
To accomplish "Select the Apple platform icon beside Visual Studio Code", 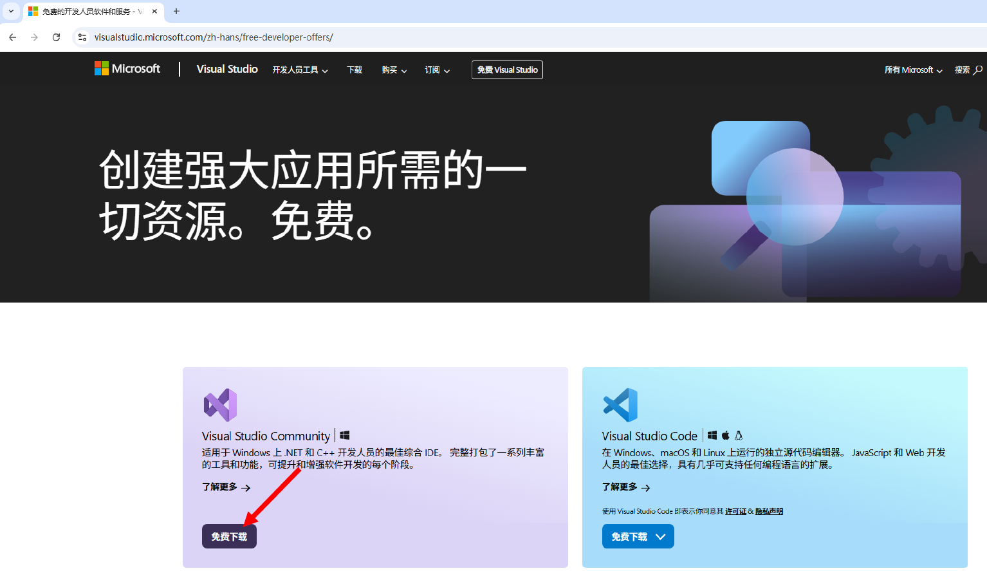I will click(725, 435).
